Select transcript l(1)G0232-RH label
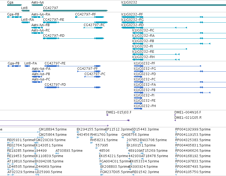The width and height of the screenshot is (226, 176). click(143, 57)
